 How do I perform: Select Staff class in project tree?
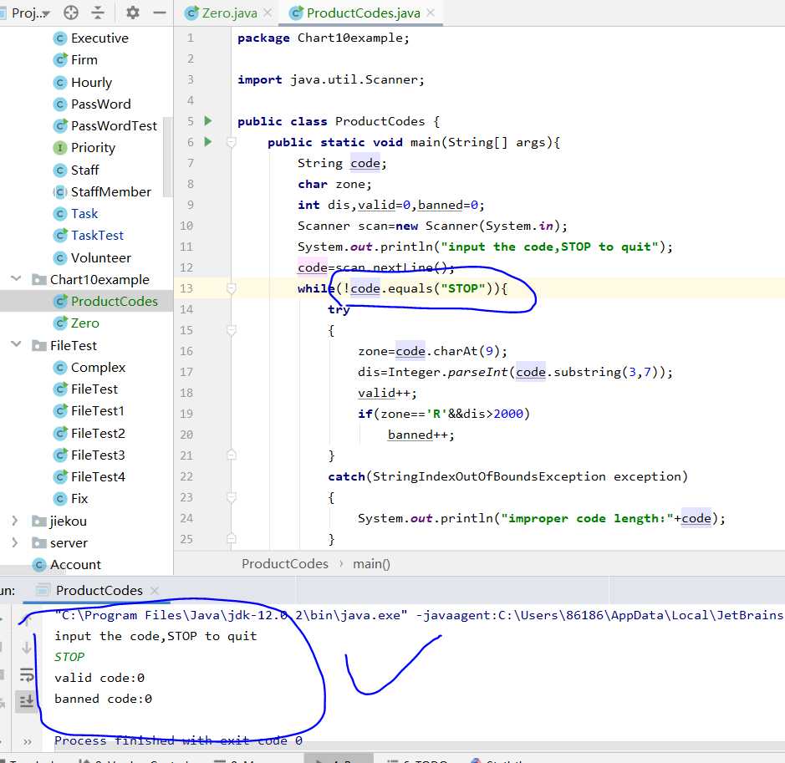point(84,170)
